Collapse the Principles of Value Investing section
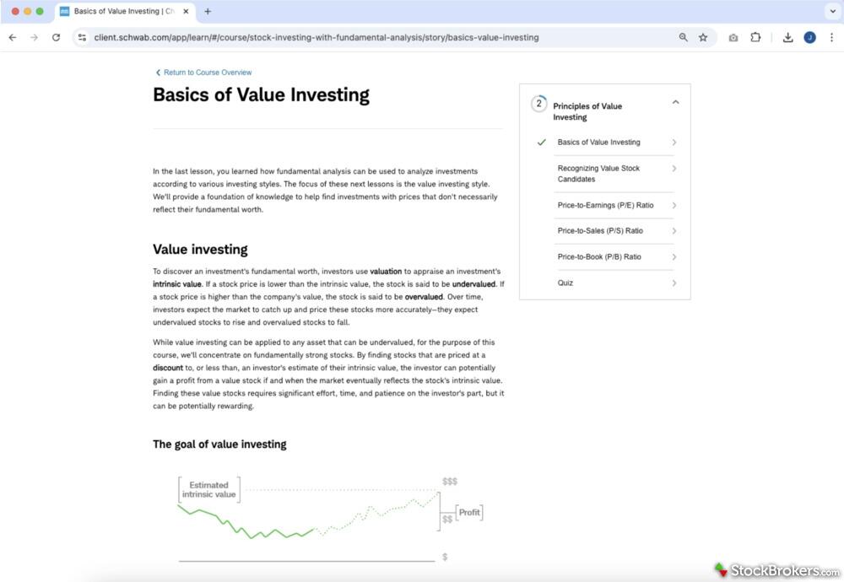This screenshot has width=844, height=582. [x=675, y=102]
